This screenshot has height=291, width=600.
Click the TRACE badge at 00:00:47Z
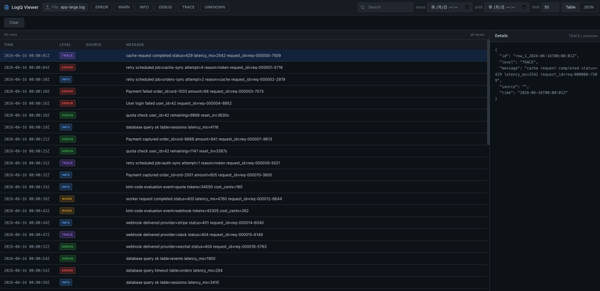coord(67,234)
